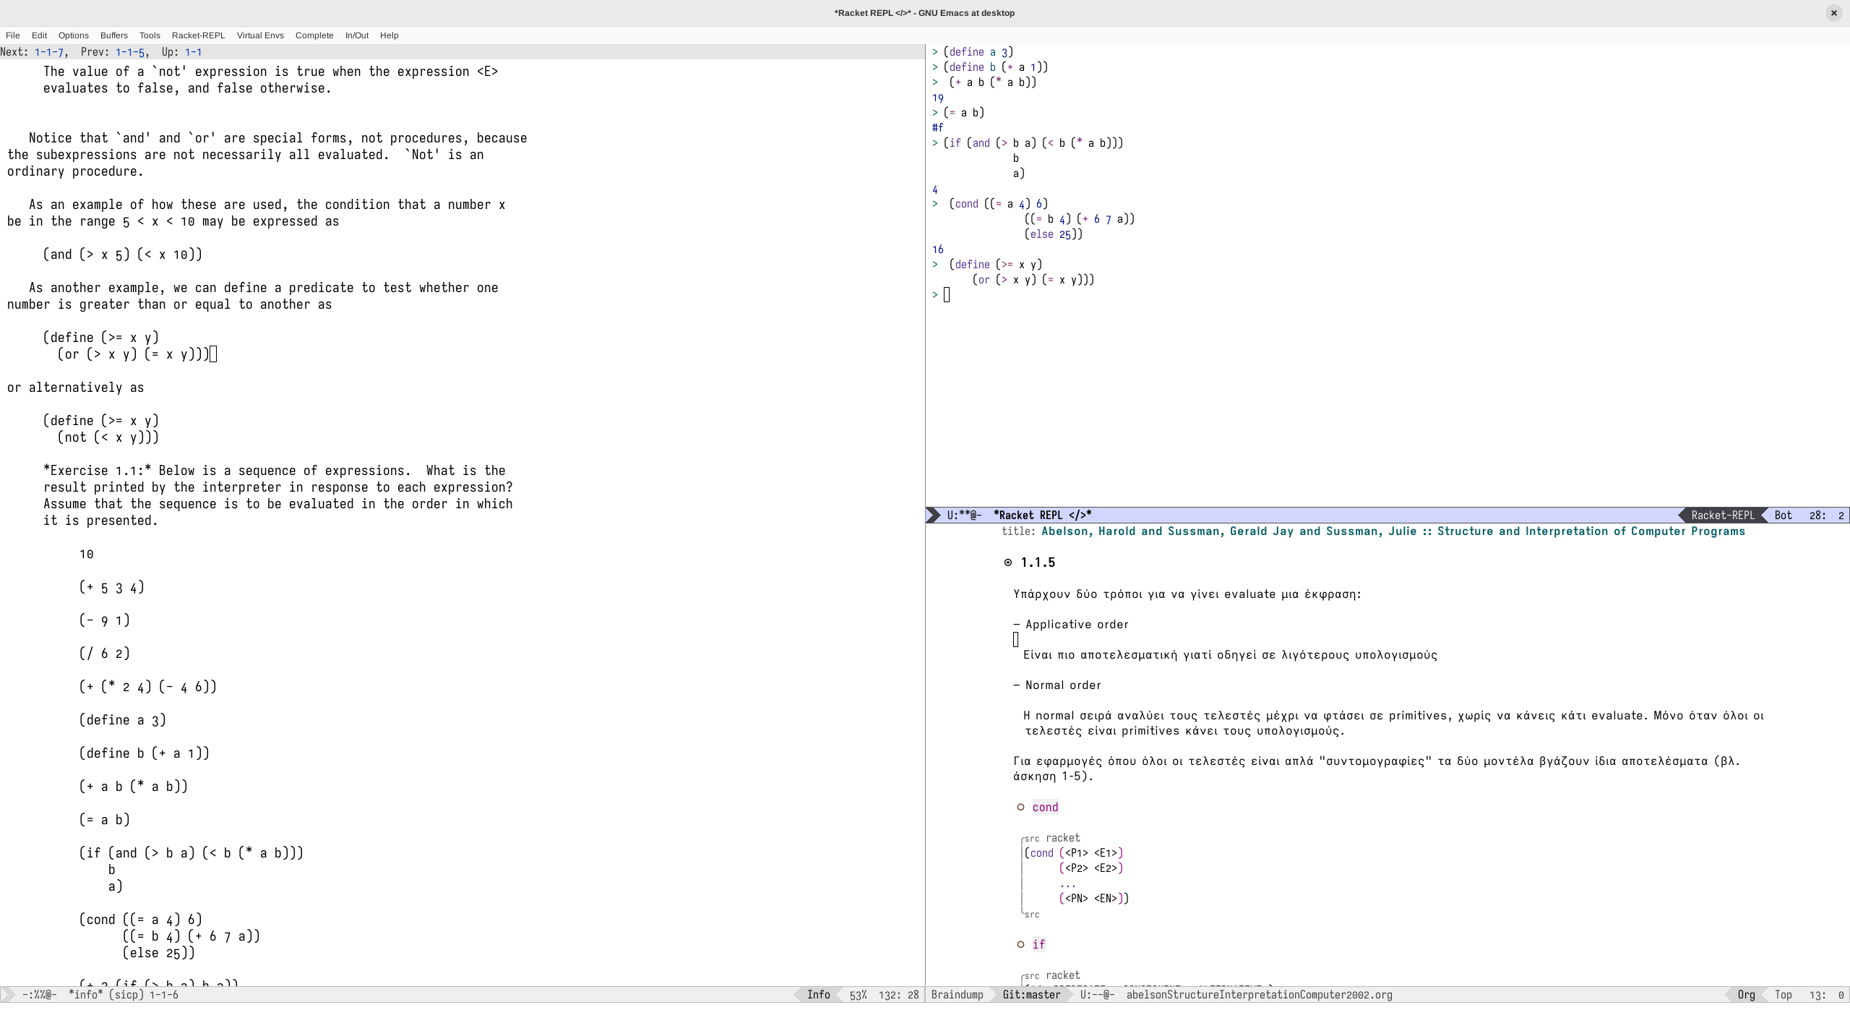Collapse the 1.1.5 org heading

[1038, 562]
